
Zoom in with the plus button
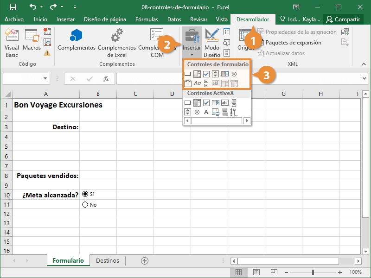click(x=340, y=272)
